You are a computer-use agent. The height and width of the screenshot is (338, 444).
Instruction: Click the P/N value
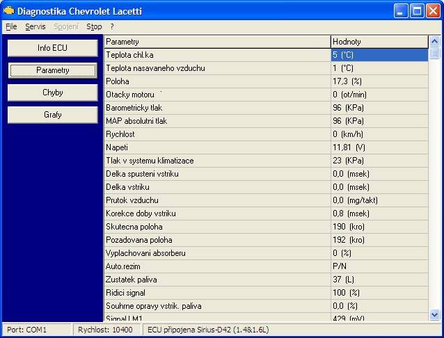[x=340, y=266]
